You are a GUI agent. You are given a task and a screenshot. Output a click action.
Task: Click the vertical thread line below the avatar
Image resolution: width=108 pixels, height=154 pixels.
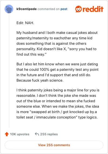pyautogui.click(x=9, y=70)
